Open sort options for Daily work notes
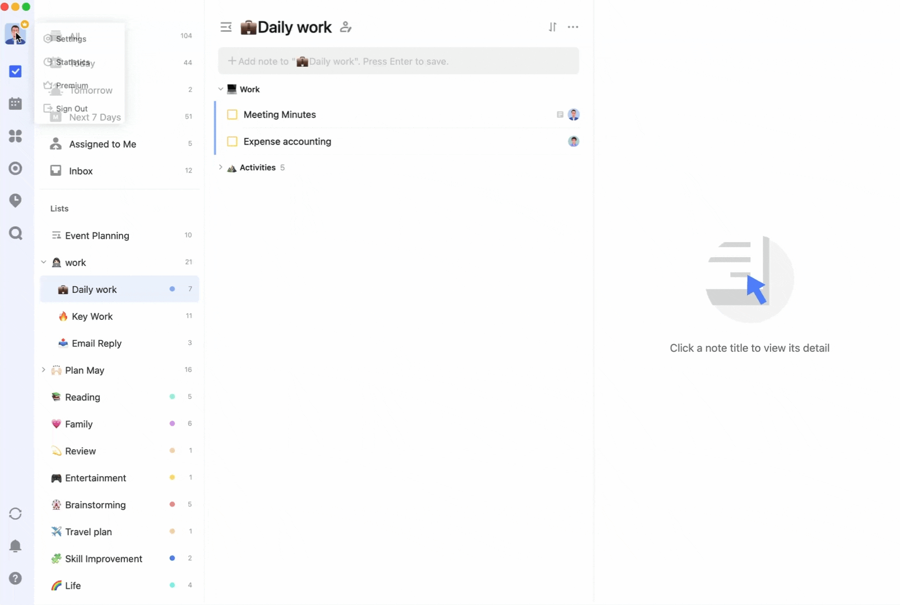This screenshot has width=900, height=605. (553, 27)
